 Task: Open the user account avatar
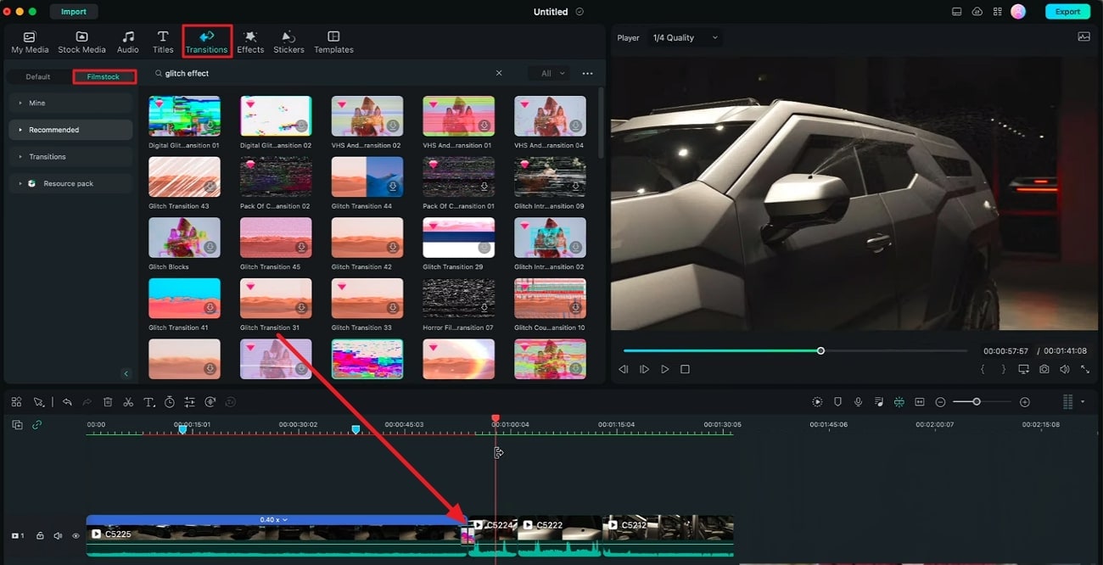[x=1018, y=12]
